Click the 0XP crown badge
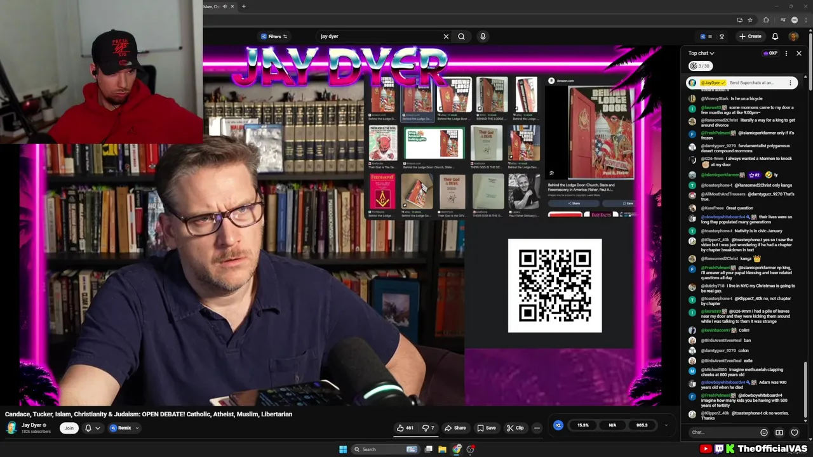Image resolution: width=813 pixels, height=457 pixels. [770, 53]
